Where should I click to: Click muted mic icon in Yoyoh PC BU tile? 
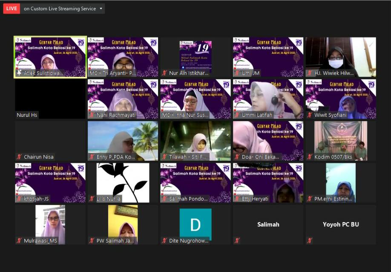coord(310,241)
